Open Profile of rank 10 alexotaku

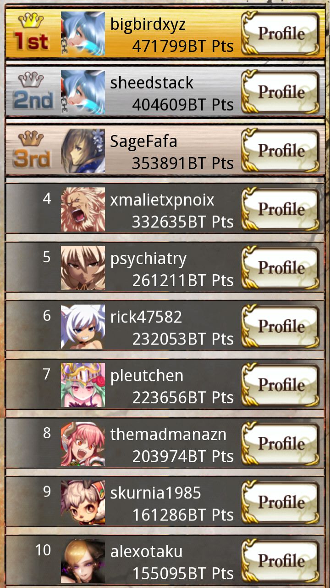pyautogui.click(x=280, y=560)
